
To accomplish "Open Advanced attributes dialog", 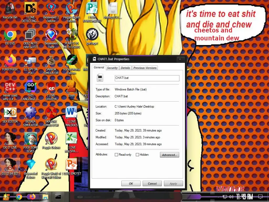I will point(169,155).
